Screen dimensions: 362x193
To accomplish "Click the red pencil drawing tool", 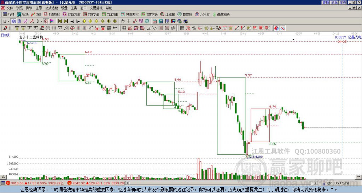I will (x=5, y=28).
